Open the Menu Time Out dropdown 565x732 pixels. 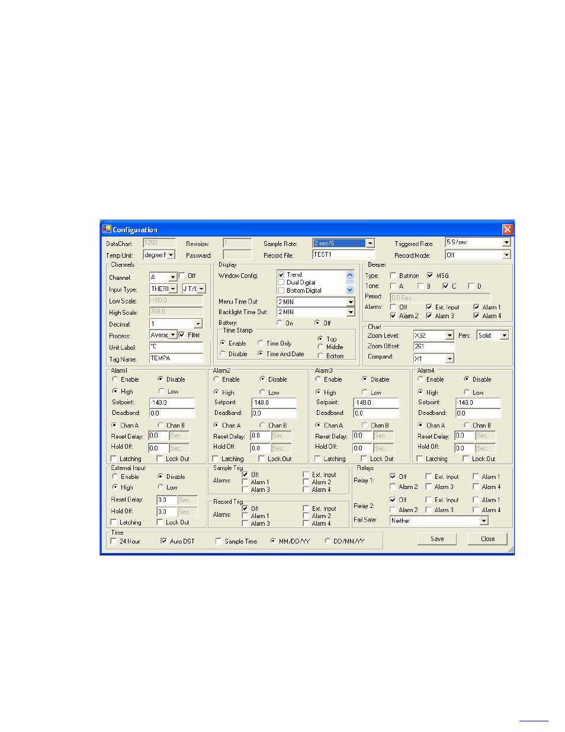coord(351,302)
